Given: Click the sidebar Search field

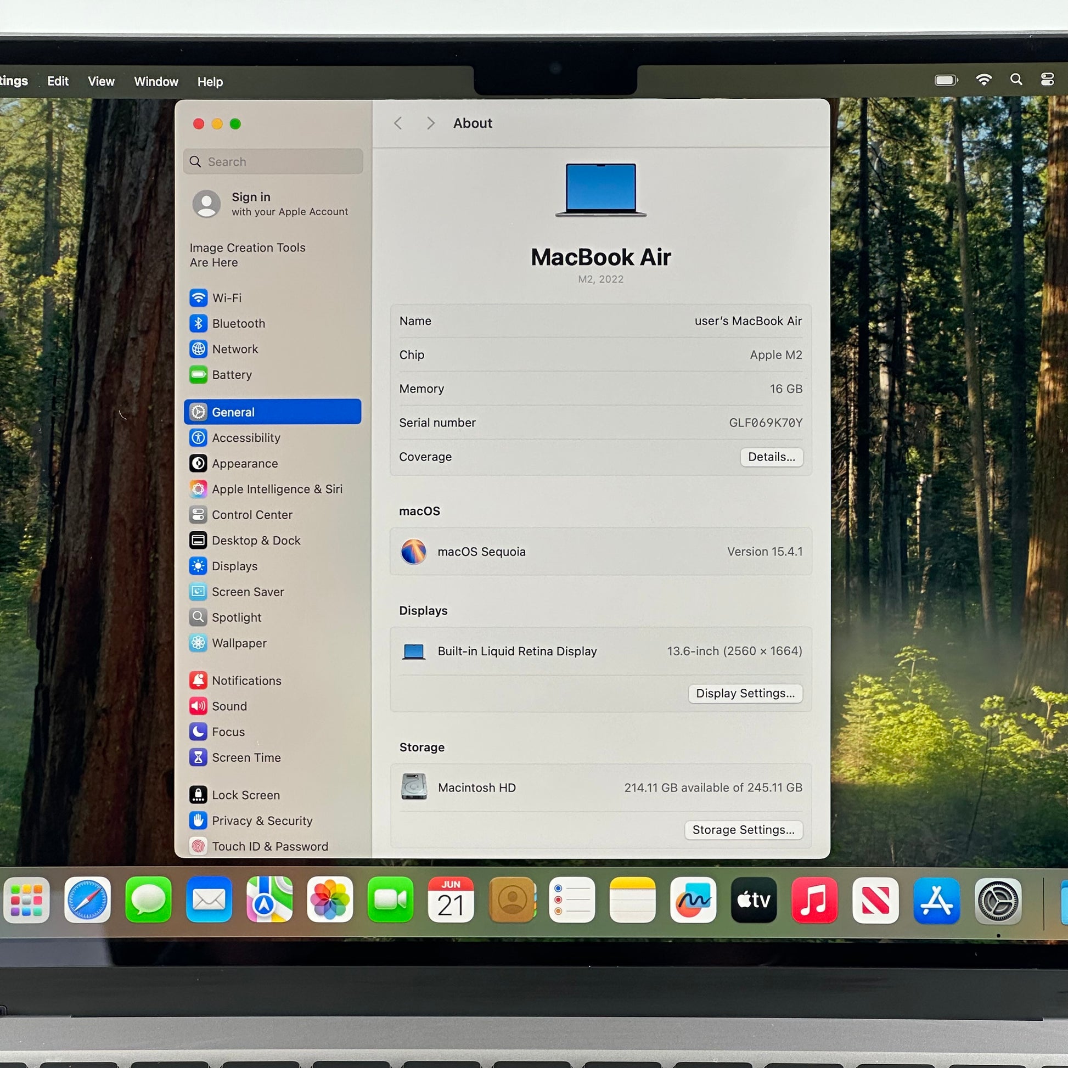Looking at the screenshot, I should pos(273,161).
